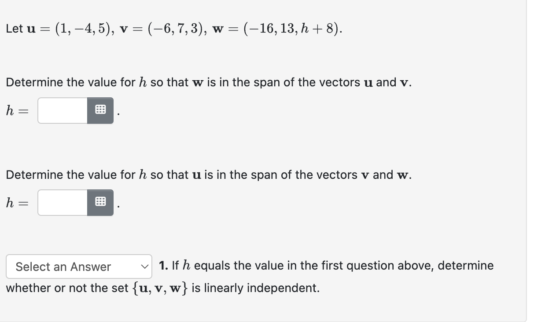Click the empty answer field under the first span question
The image size is (534, 322).
(63, 110)
